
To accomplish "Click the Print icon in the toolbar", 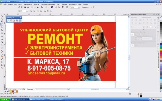I will click(x=28, y=7).
